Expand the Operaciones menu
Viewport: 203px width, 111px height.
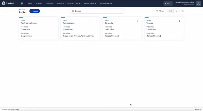(74, 4)
